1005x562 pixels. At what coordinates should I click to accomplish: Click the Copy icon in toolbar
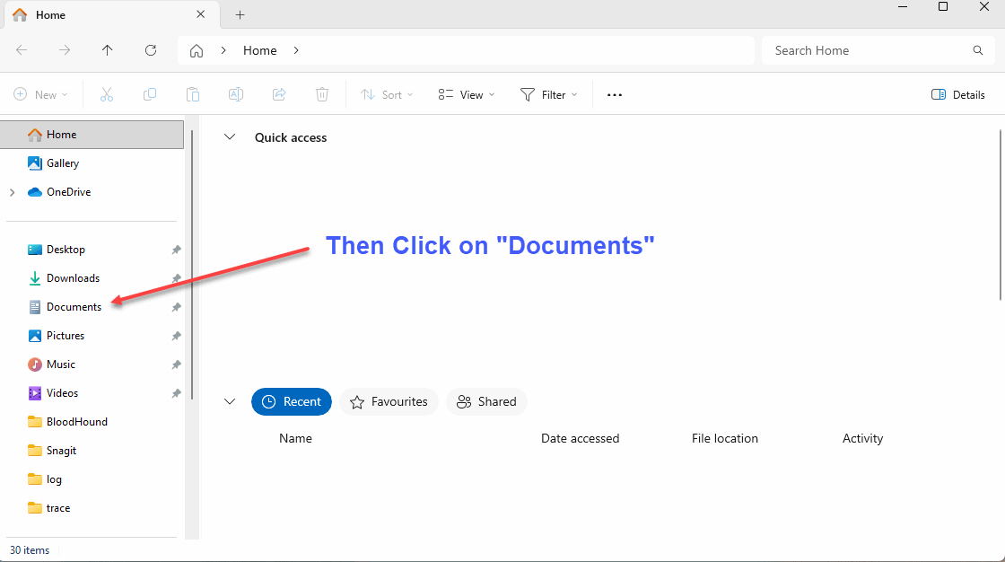point(150,94)
